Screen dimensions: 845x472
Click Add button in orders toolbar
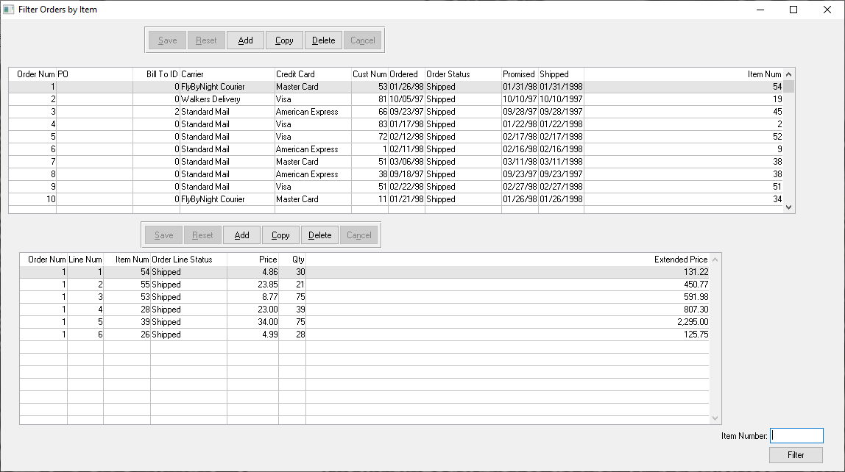point(245,40)
